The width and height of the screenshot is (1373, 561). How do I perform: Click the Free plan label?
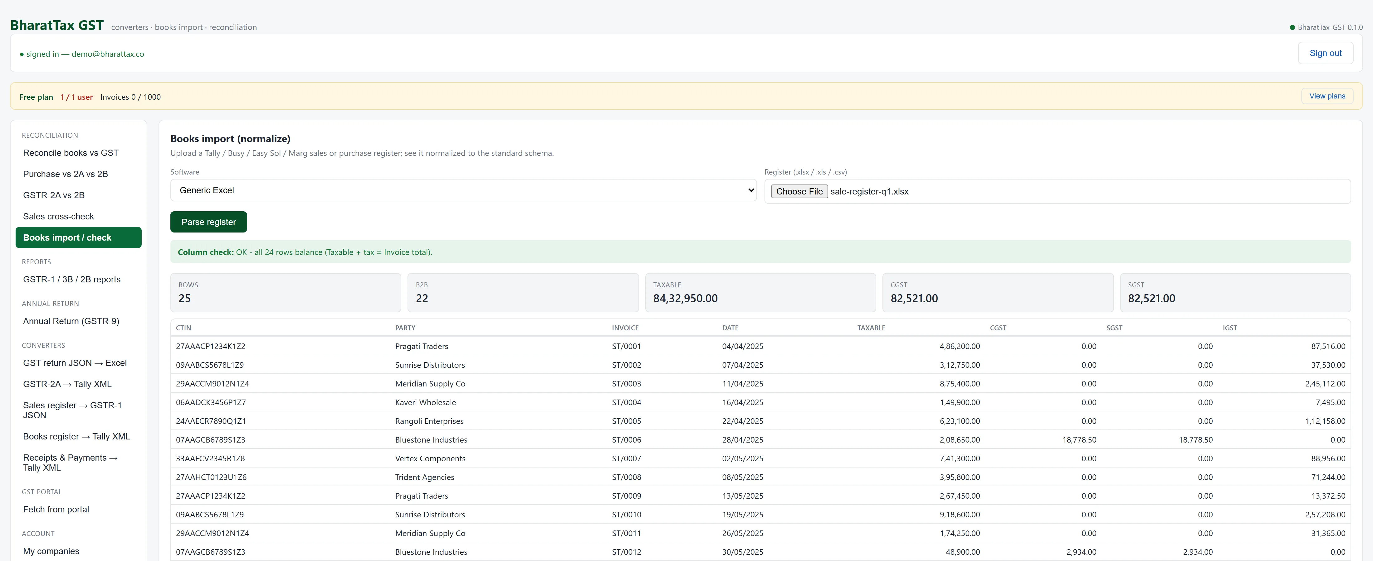(36, 97)
